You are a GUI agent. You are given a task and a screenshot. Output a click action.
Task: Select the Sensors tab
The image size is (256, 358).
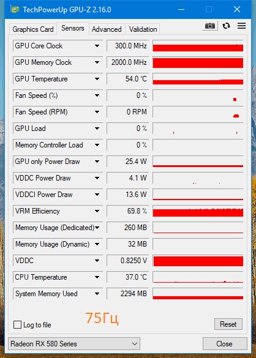pos(73,28)
